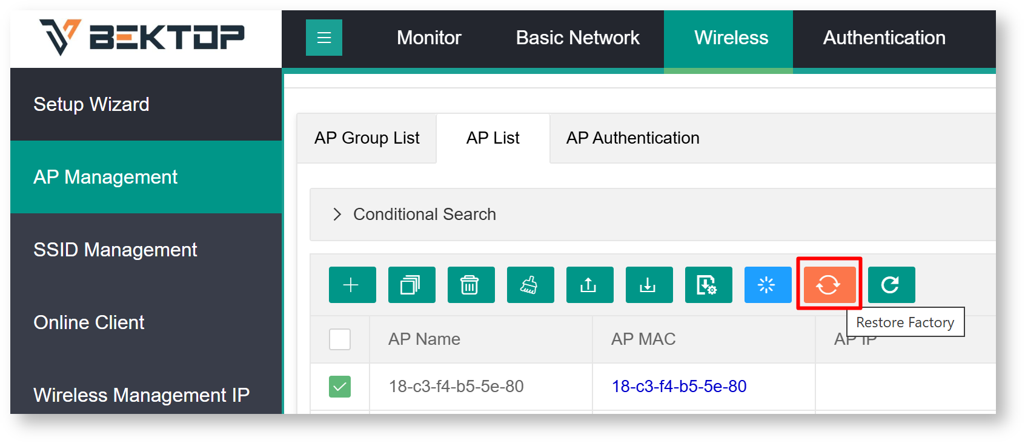Click the broom clear icon
Screen dimensions: 1025x443
530,285
